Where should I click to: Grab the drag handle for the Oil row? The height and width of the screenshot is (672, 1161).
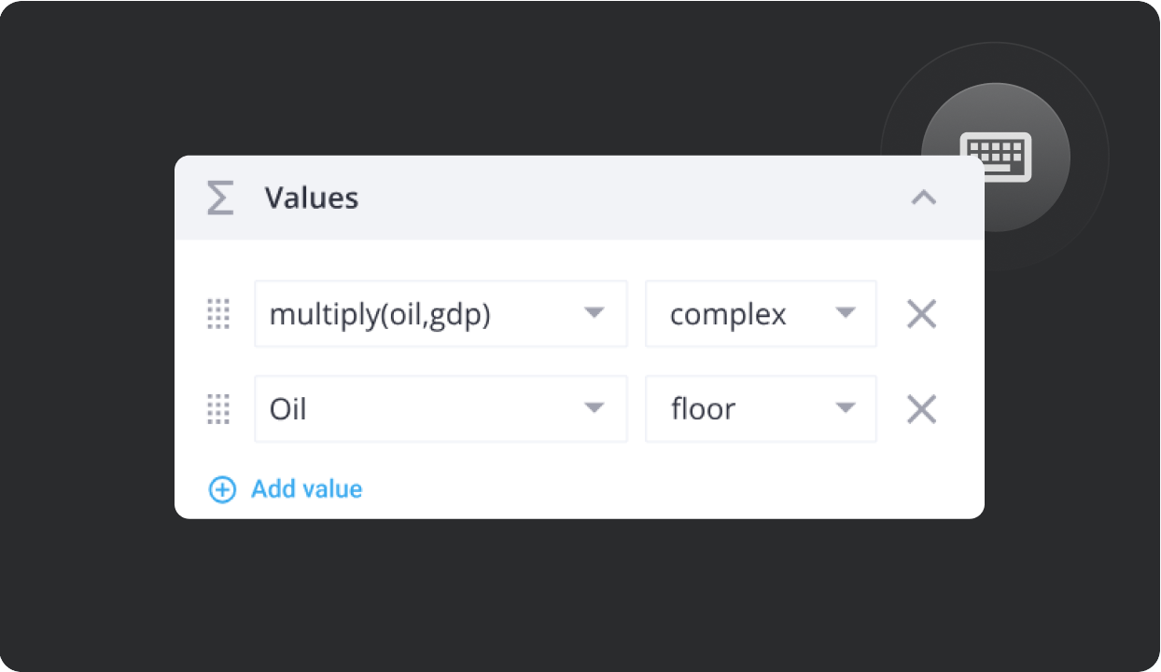[217, 408]
